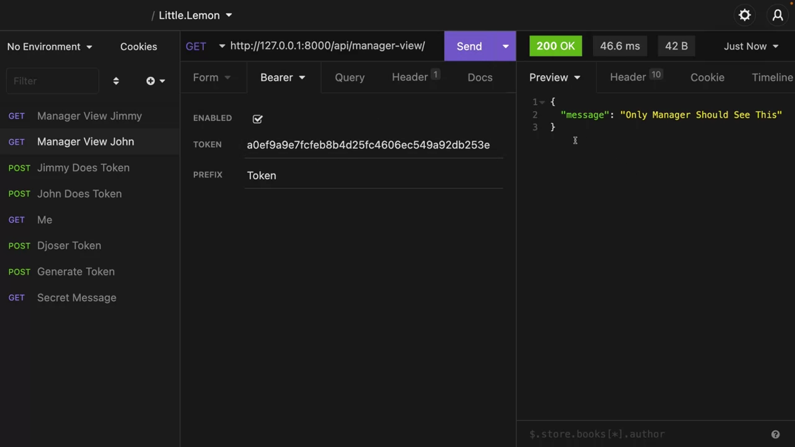Select the Djoser Token POST request
Screen dimensions: 795x447
point(69,246)
